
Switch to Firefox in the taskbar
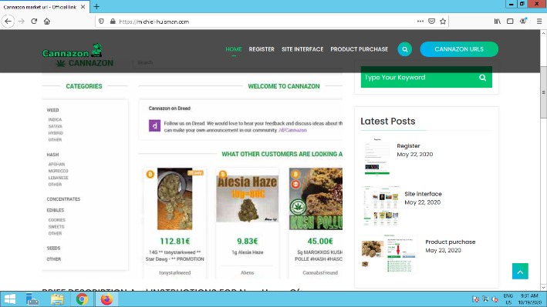(106, 299)
